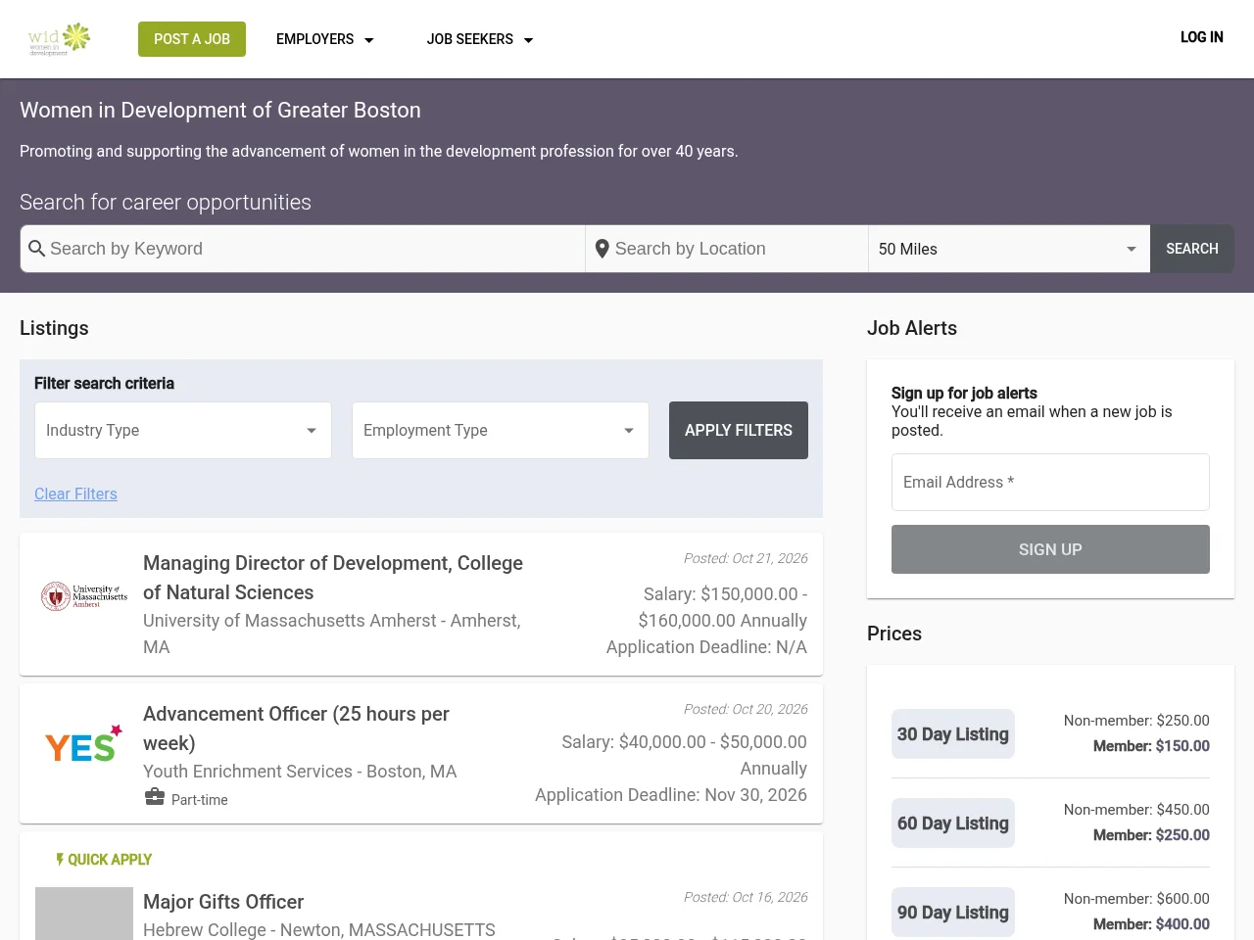Image resolution: width=1254 pixels, height=940 pixels.
Task: Click the 'Non-member: $600.00' price
Action: pos(1136,899)
